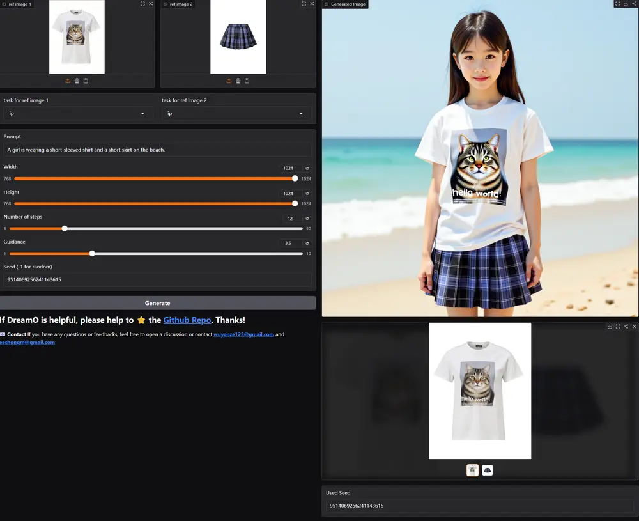Click the Number of steps slider handle
The image size is (639, 521).
click(x=65, y=228)
